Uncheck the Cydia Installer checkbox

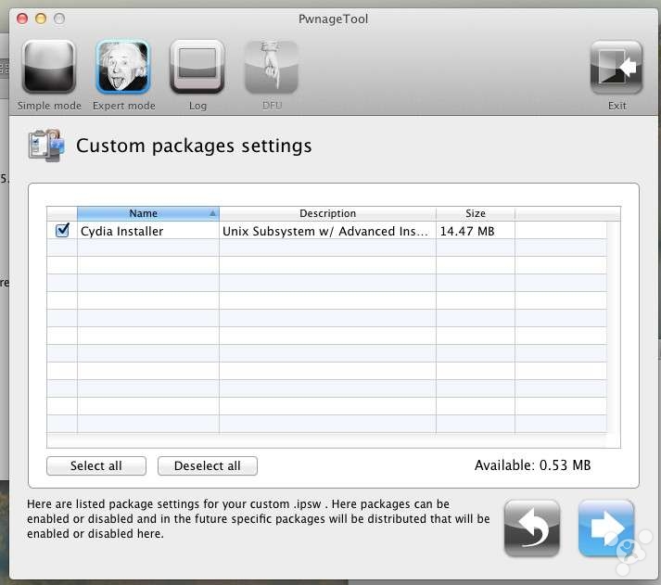click(x=62, y=230)
